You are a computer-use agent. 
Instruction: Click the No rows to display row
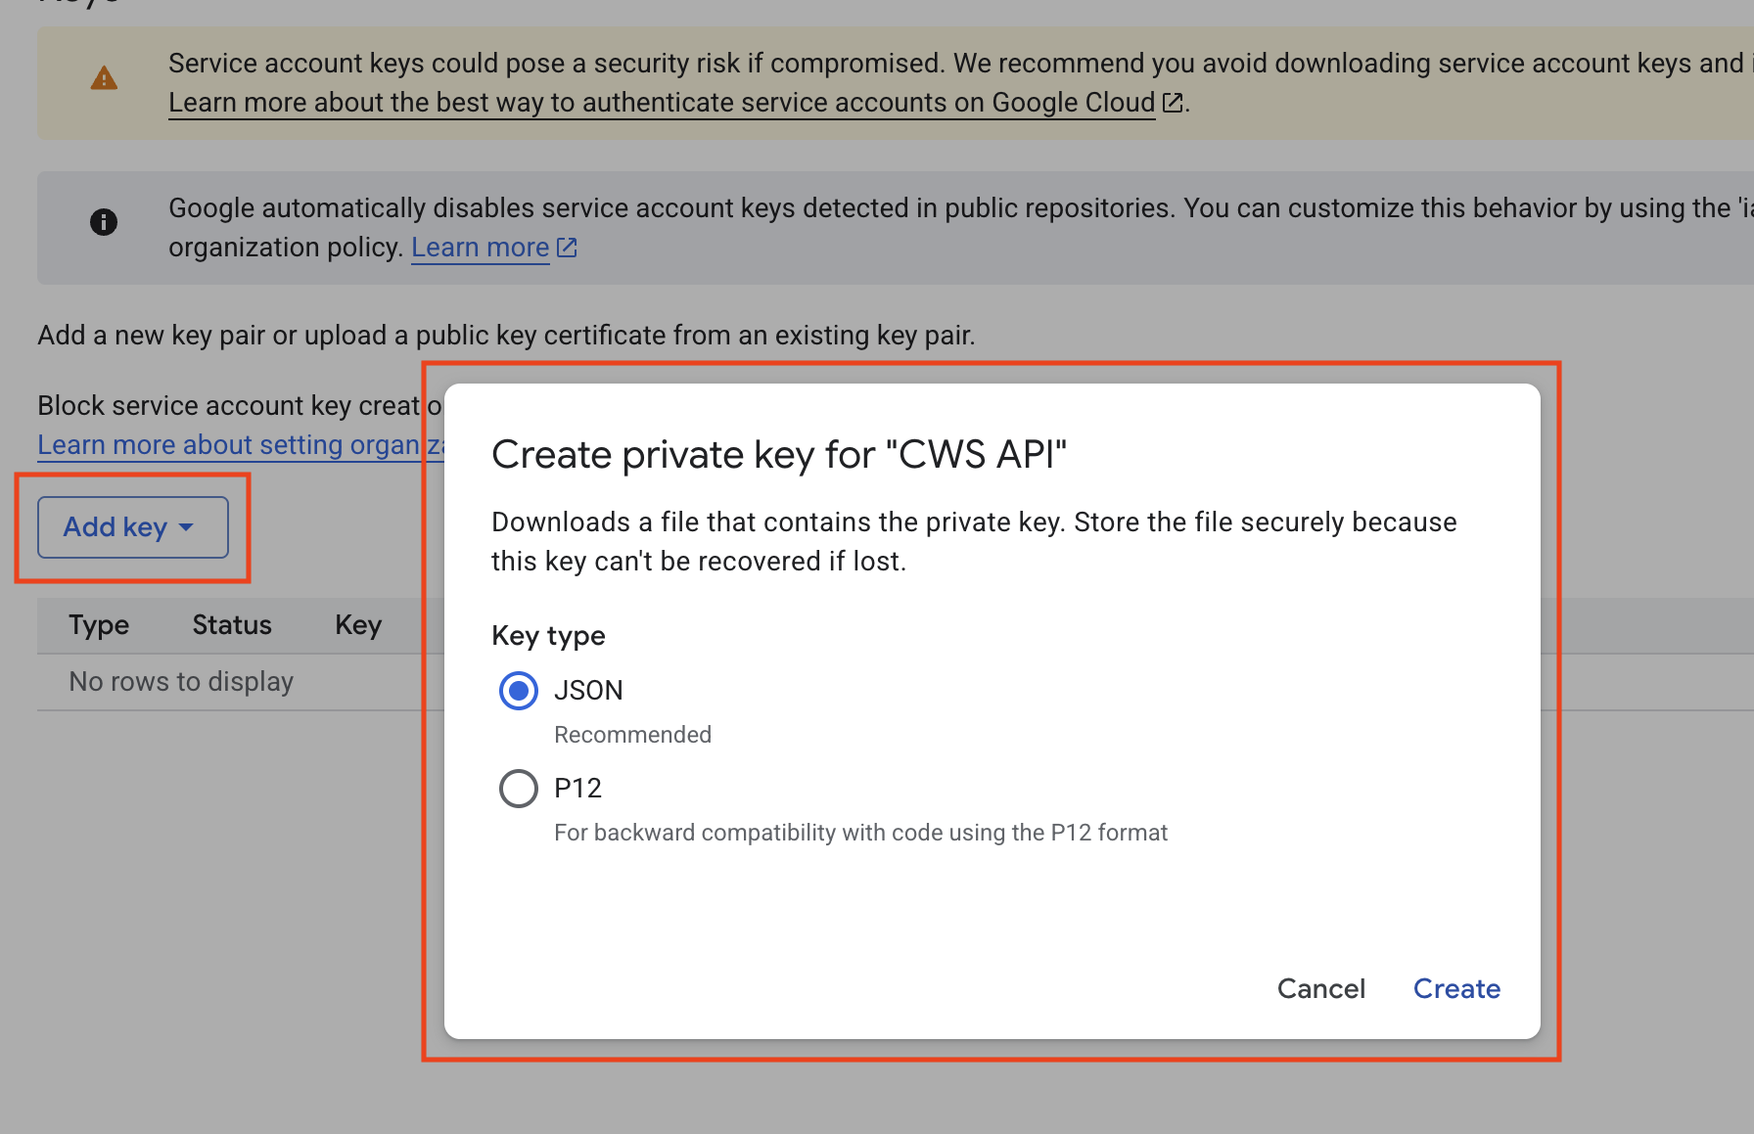[x=180, y=681]
